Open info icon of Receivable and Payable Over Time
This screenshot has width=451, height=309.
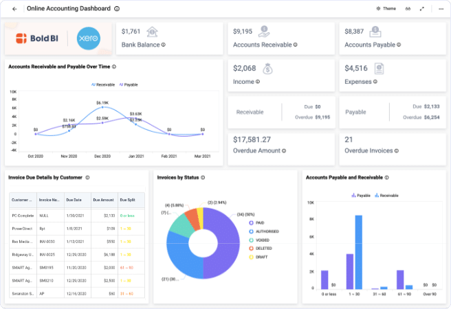pos(114,67)
